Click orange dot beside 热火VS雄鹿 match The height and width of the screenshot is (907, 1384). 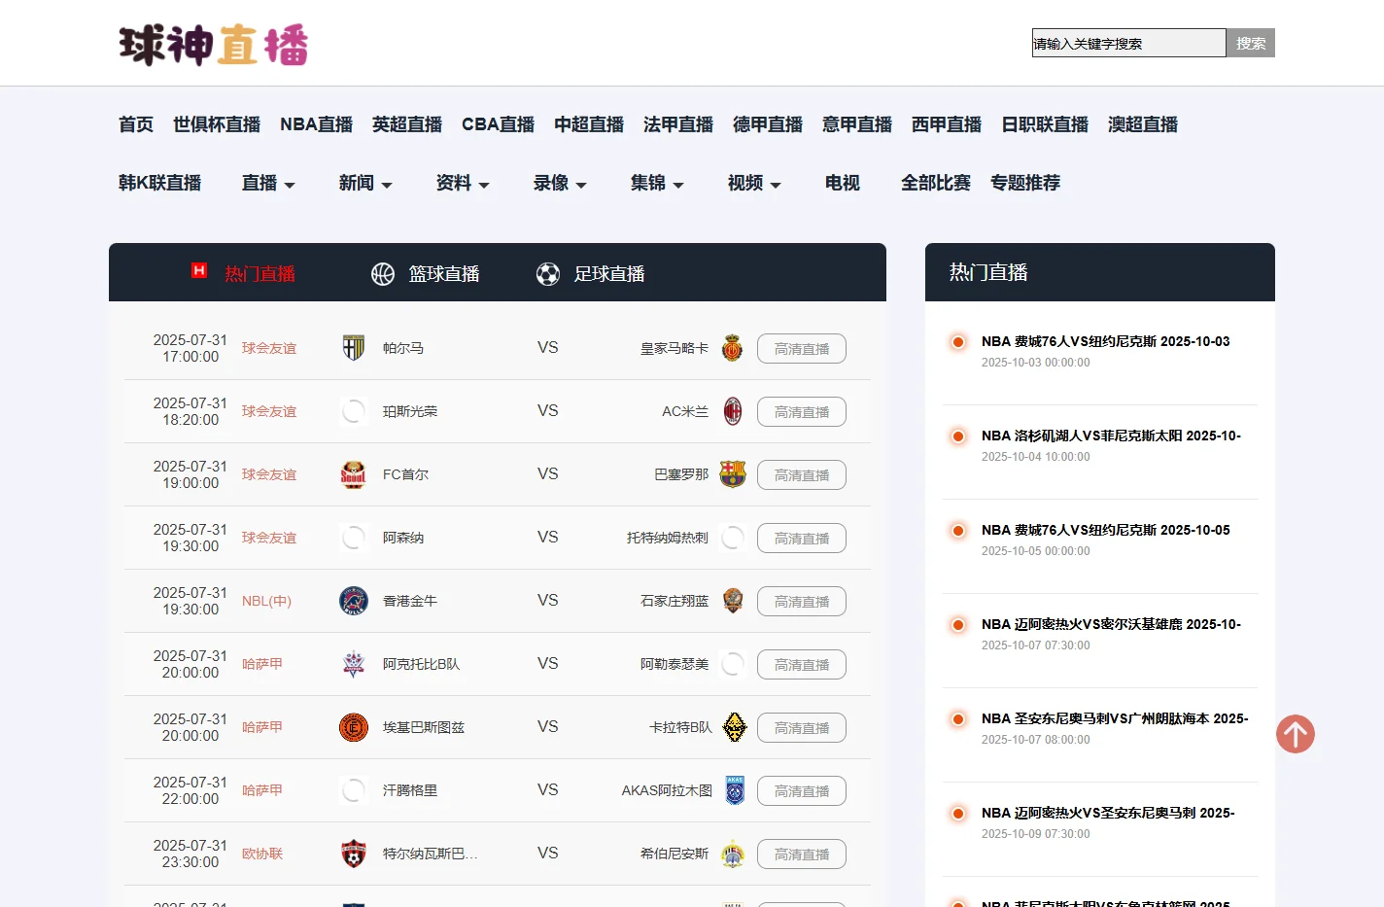[x=958, y=624]
